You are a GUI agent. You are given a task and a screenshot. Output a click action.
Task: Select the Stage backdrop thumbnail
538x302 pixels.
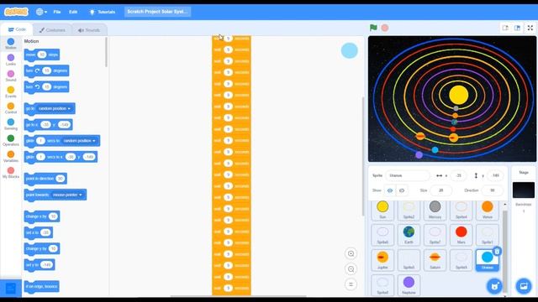coord(524,190)
